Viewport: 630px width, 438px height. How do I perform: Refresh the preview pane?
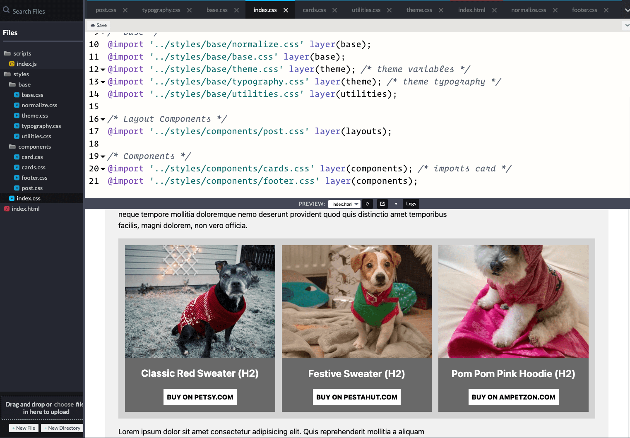(x=368, y=204)
